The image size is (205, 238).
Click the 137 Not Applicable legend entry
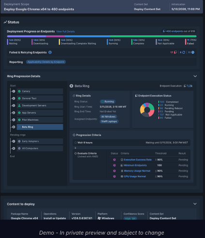coord(171,114)
